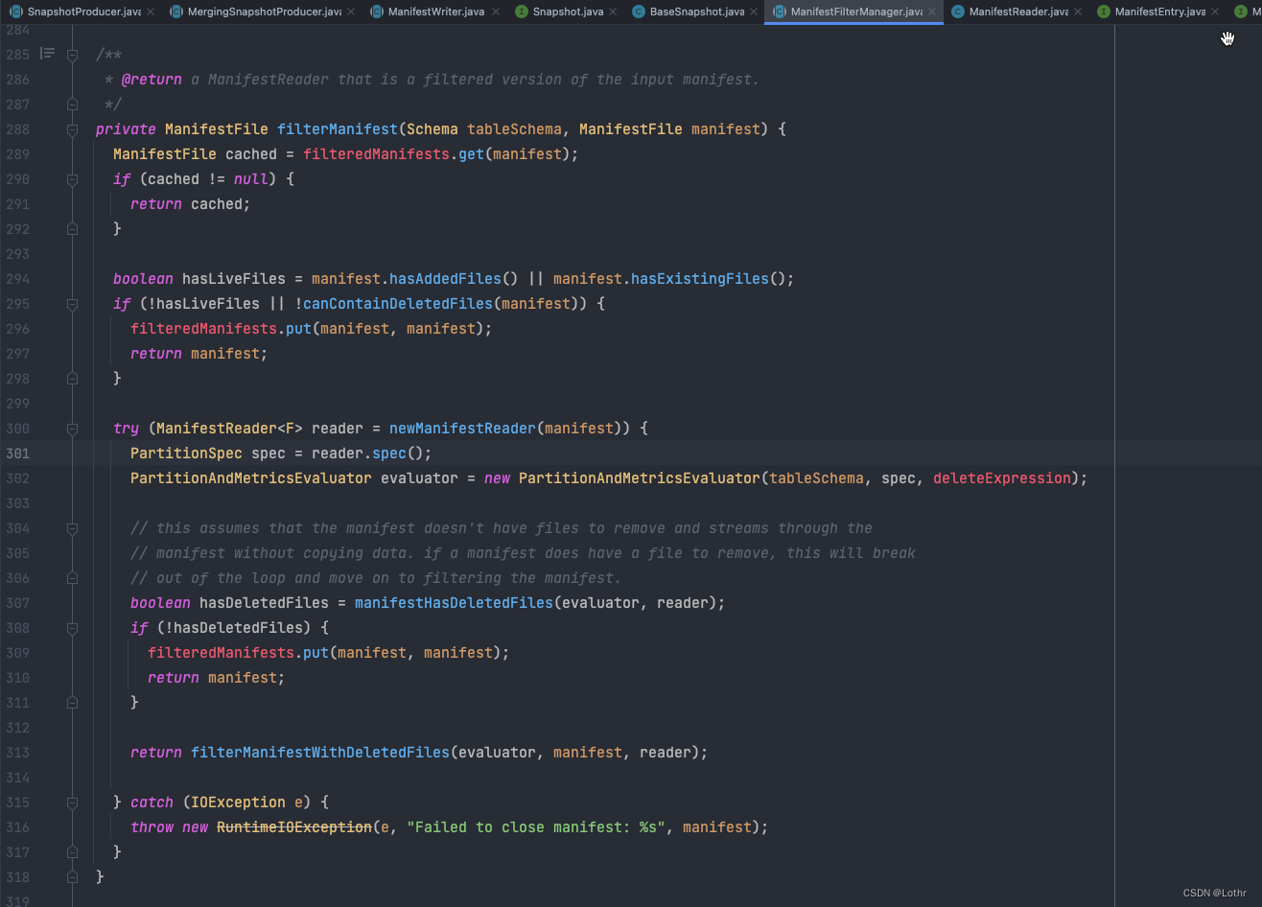This screenshot has height=907, width=1262.
Task: Switch to the SnapshotProducer.java tab
Action: tap(84, 12)
